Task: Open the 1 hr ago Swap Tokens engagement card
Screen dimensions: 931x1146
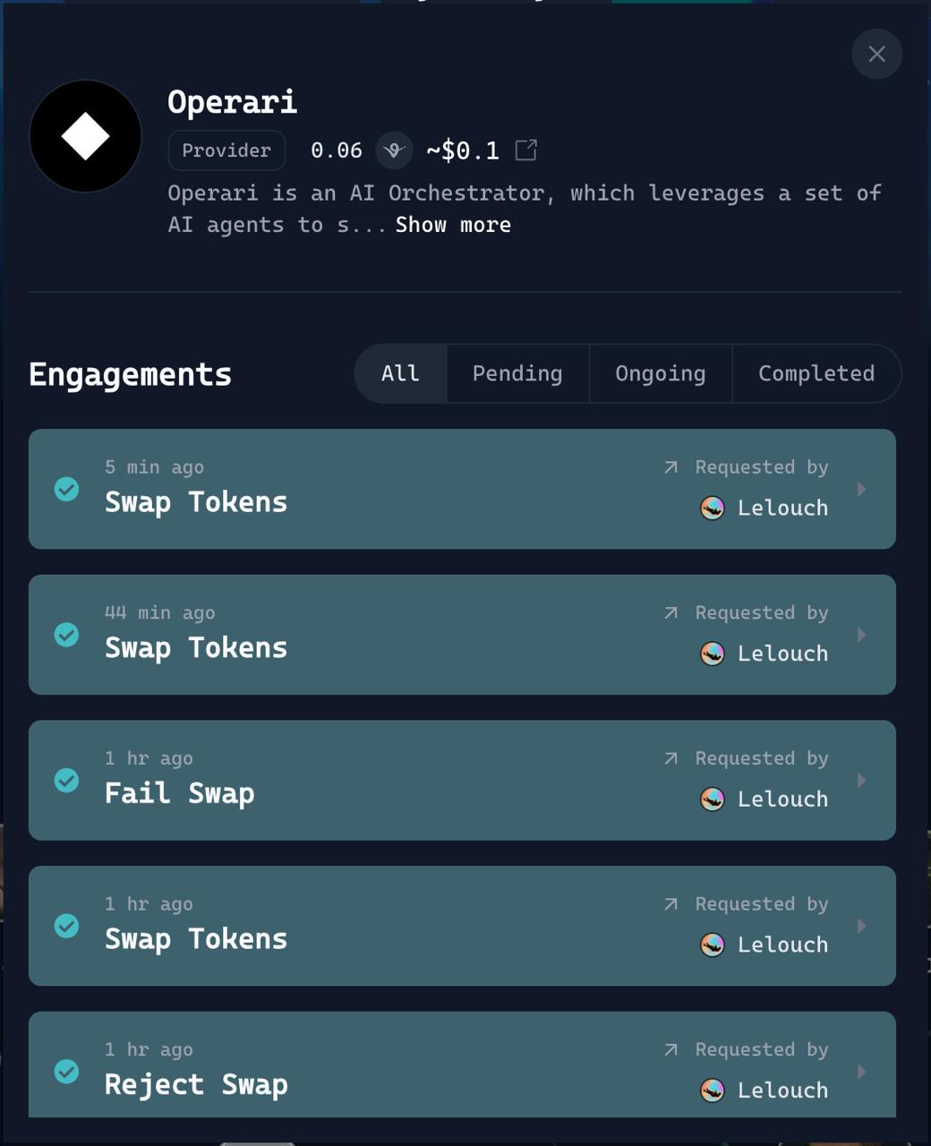Action: [462, 926]
